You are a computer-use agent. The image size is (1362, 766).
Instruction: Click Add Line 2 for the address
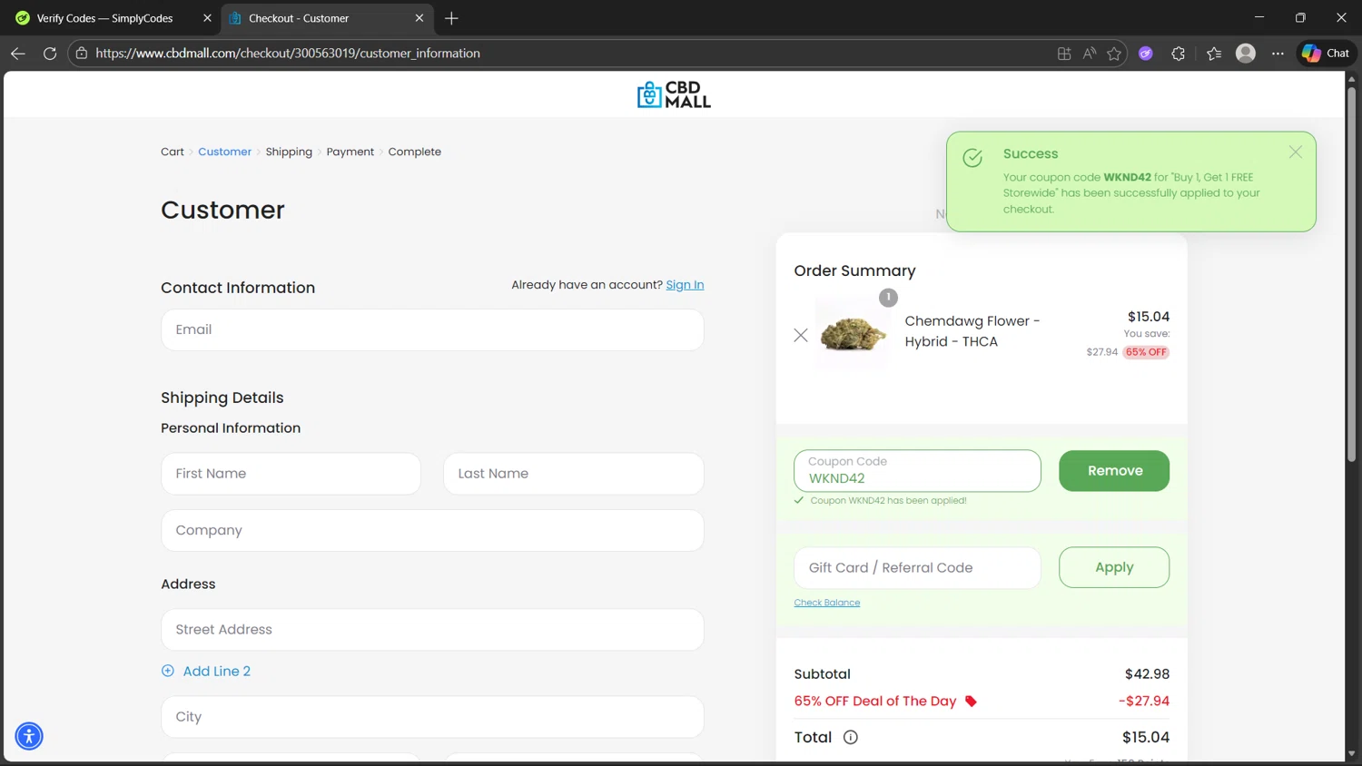tap(217, 671)
